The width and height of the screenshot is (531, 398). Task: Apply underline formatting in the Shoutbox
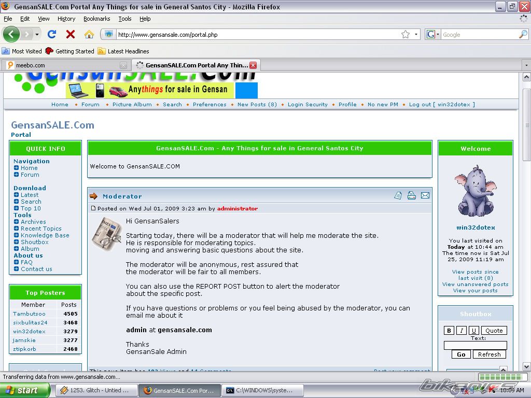[474, 331]
